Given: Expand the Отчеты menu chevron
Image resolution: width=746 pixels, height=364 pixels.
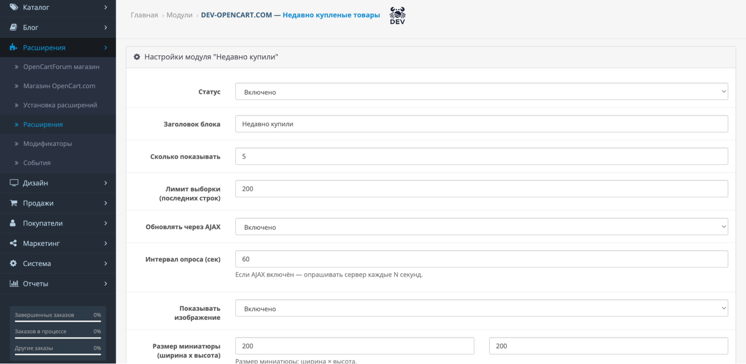Looking at the screenshot, I should 106,283.
